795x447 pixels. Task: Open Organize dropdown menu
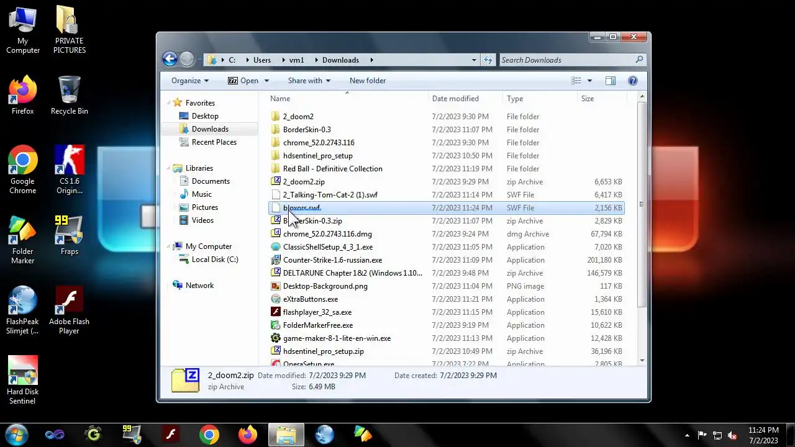(190, 81)
